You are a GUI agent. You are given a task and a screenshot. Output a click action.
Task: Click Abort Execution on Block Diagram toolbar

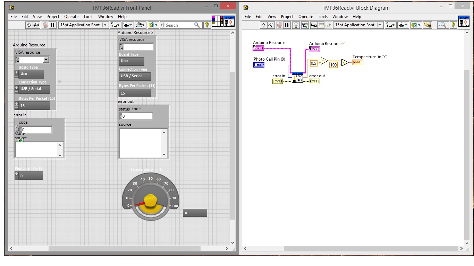click(279, 25)
